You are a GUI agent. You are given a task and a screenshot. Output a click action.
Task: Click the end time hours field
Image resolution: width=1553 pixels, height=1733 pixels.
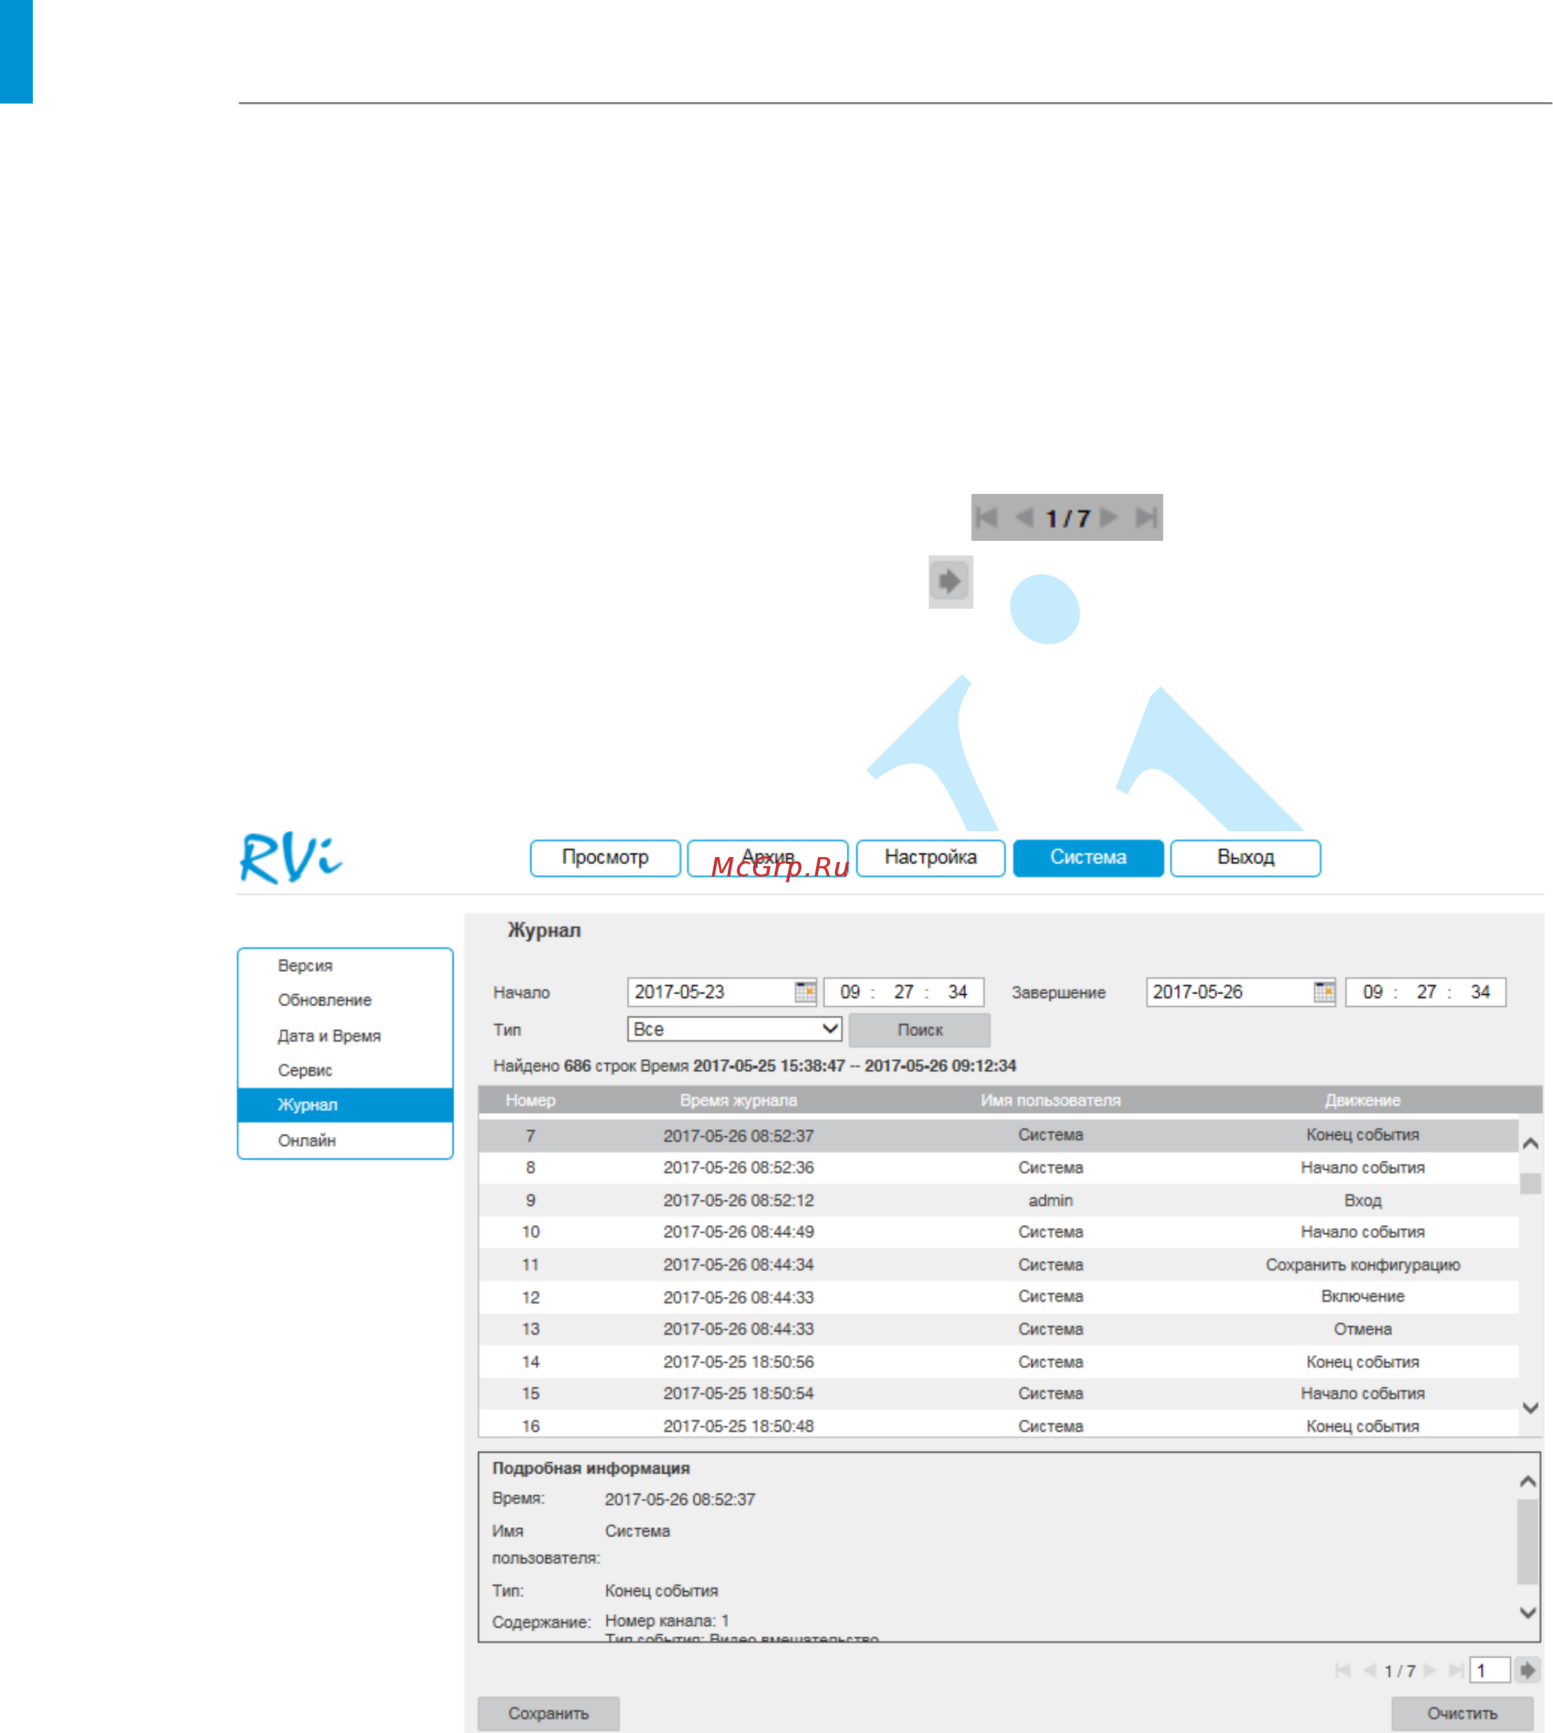(1372, 992)
